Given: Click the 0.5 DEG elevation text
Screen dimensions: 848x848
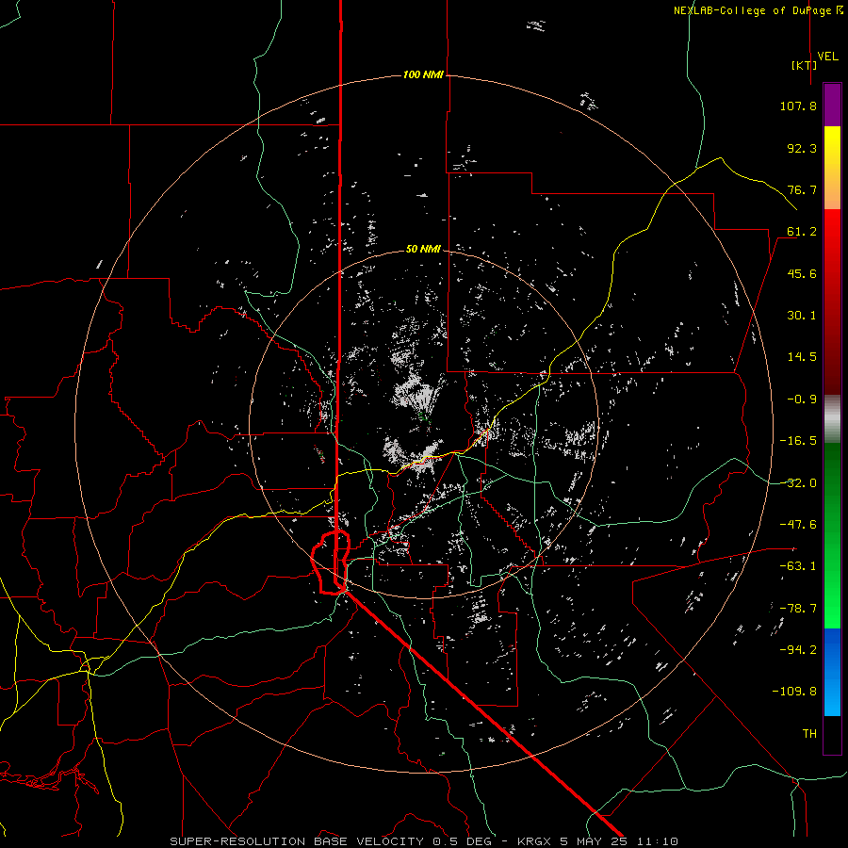Looking at the screenshot, I should [x=462, y=841].
